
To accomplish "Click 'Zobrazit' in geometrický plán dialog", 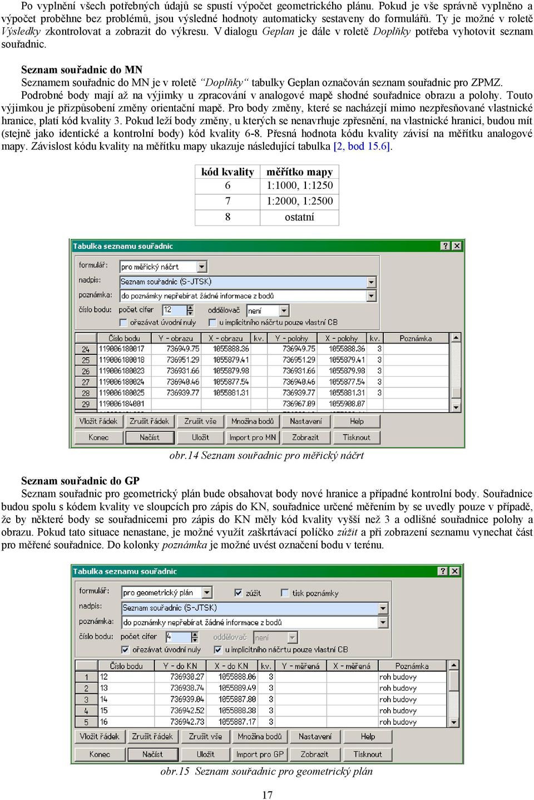I will tap(315, 754).
